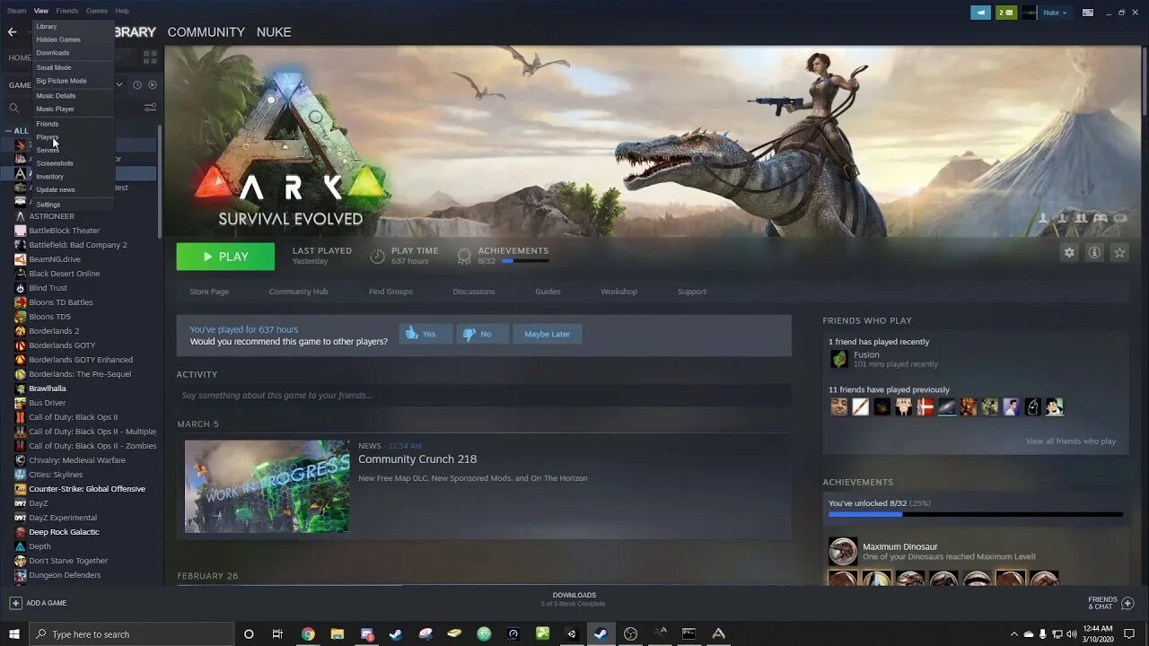Click View all friends who play
1149x646 pixels.
tap(1071, 441)
